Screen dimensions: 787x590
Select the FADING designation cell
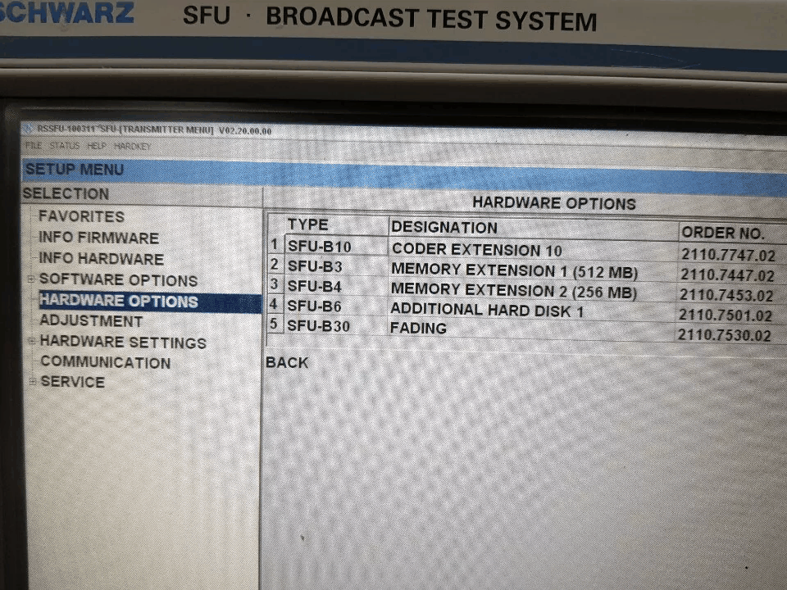tap(531, 329)
